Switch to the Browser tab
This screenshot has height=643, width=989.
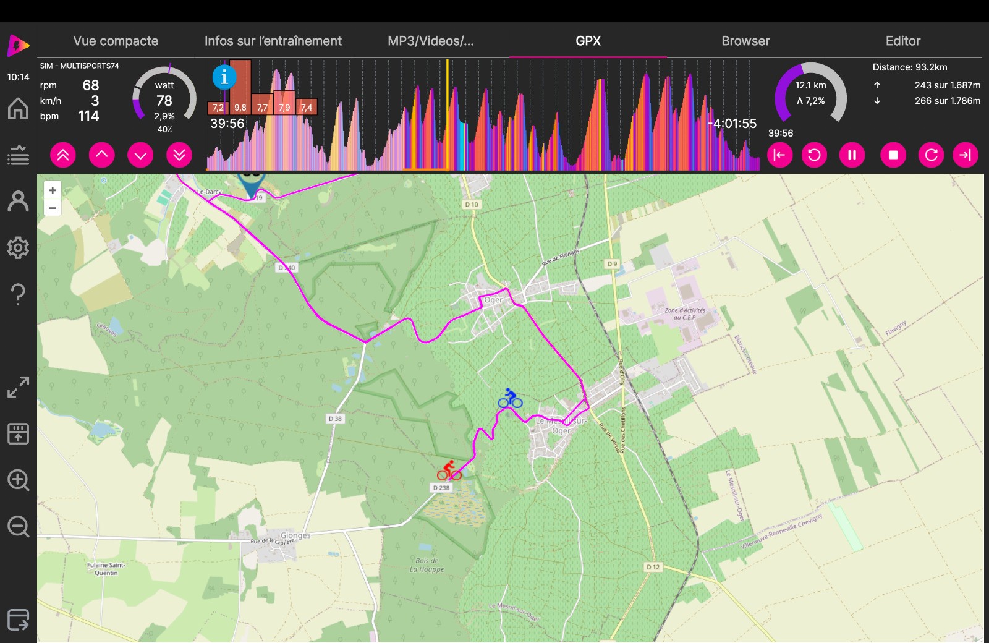[745, 41]
